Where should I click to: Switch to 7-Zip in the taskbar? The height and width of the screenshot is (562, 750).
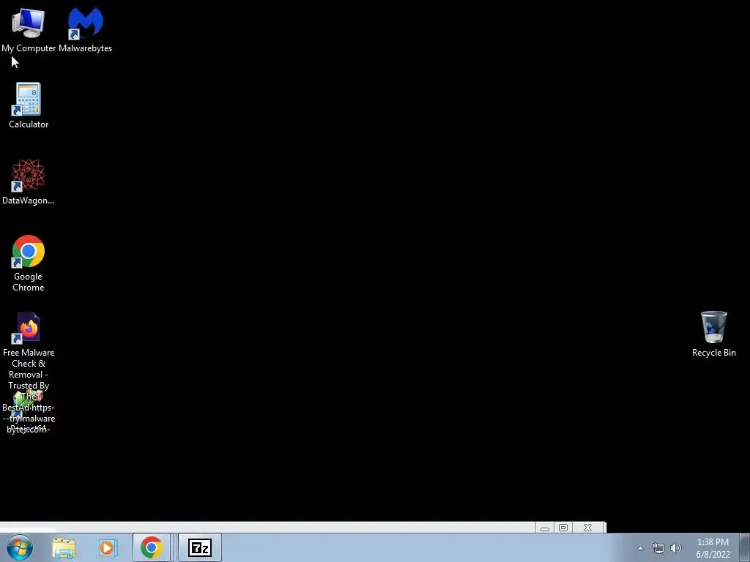(x=200, y=547)
